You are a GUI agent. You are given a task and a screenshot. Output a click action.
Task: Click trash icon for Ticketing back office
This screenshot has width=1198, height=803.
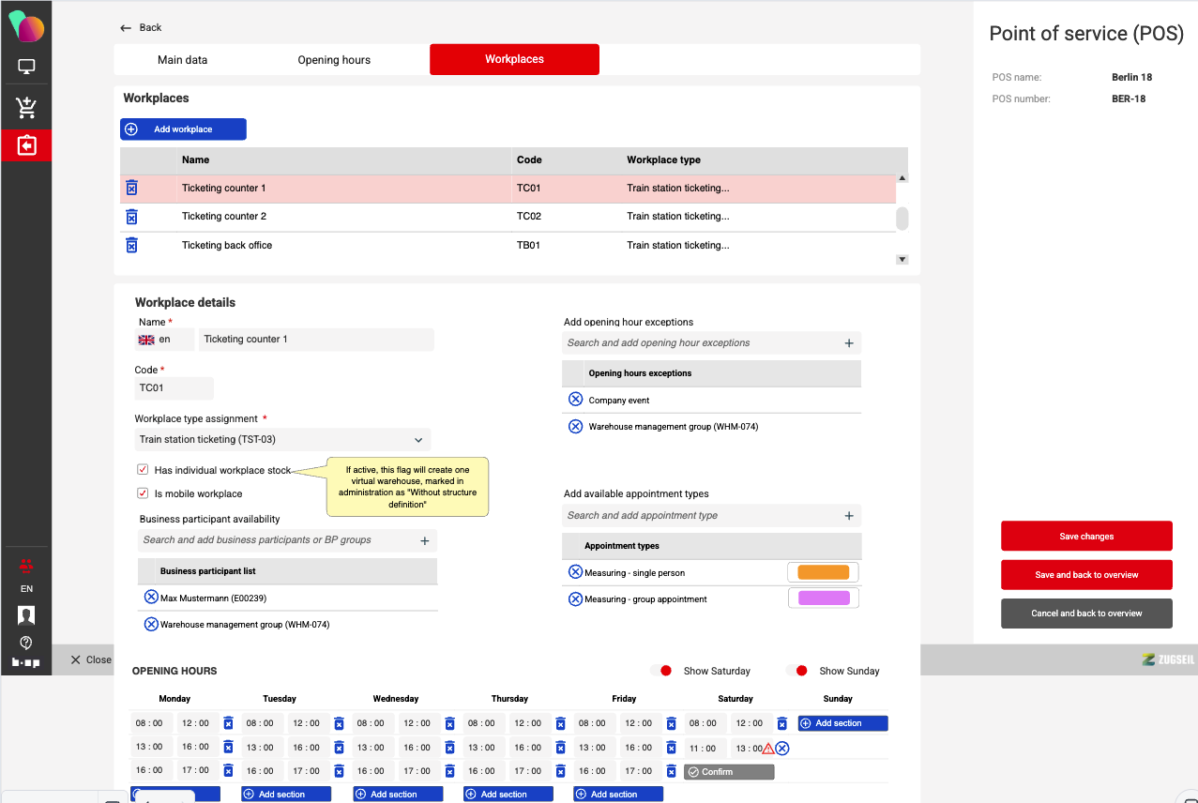(x=132, y=245)
